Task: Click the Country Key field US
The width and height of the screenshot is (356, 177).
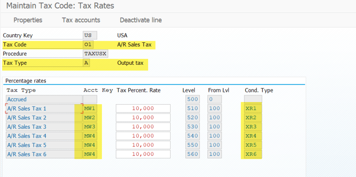Action: coord(90,35)
